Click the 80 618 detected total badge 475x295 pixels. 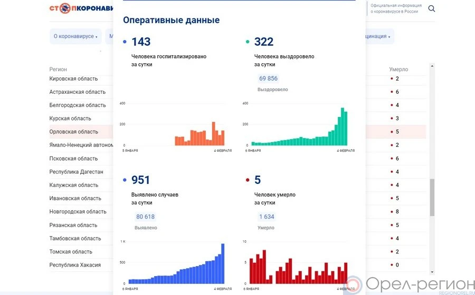click(x=145, y=217)
